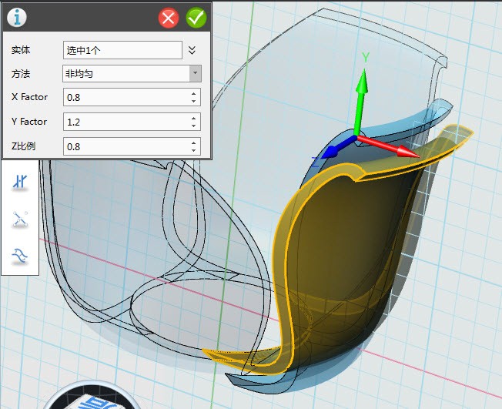Cancel the scale operation with the red X

169,18
